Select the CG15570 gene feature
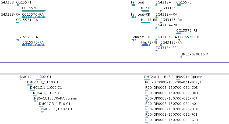The image size is (229, 124). pyautogui.click(x=34, y=11)
